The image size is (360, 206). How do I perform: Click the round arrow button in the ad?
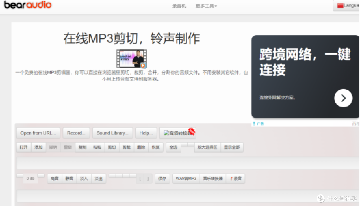pos(343,98)
